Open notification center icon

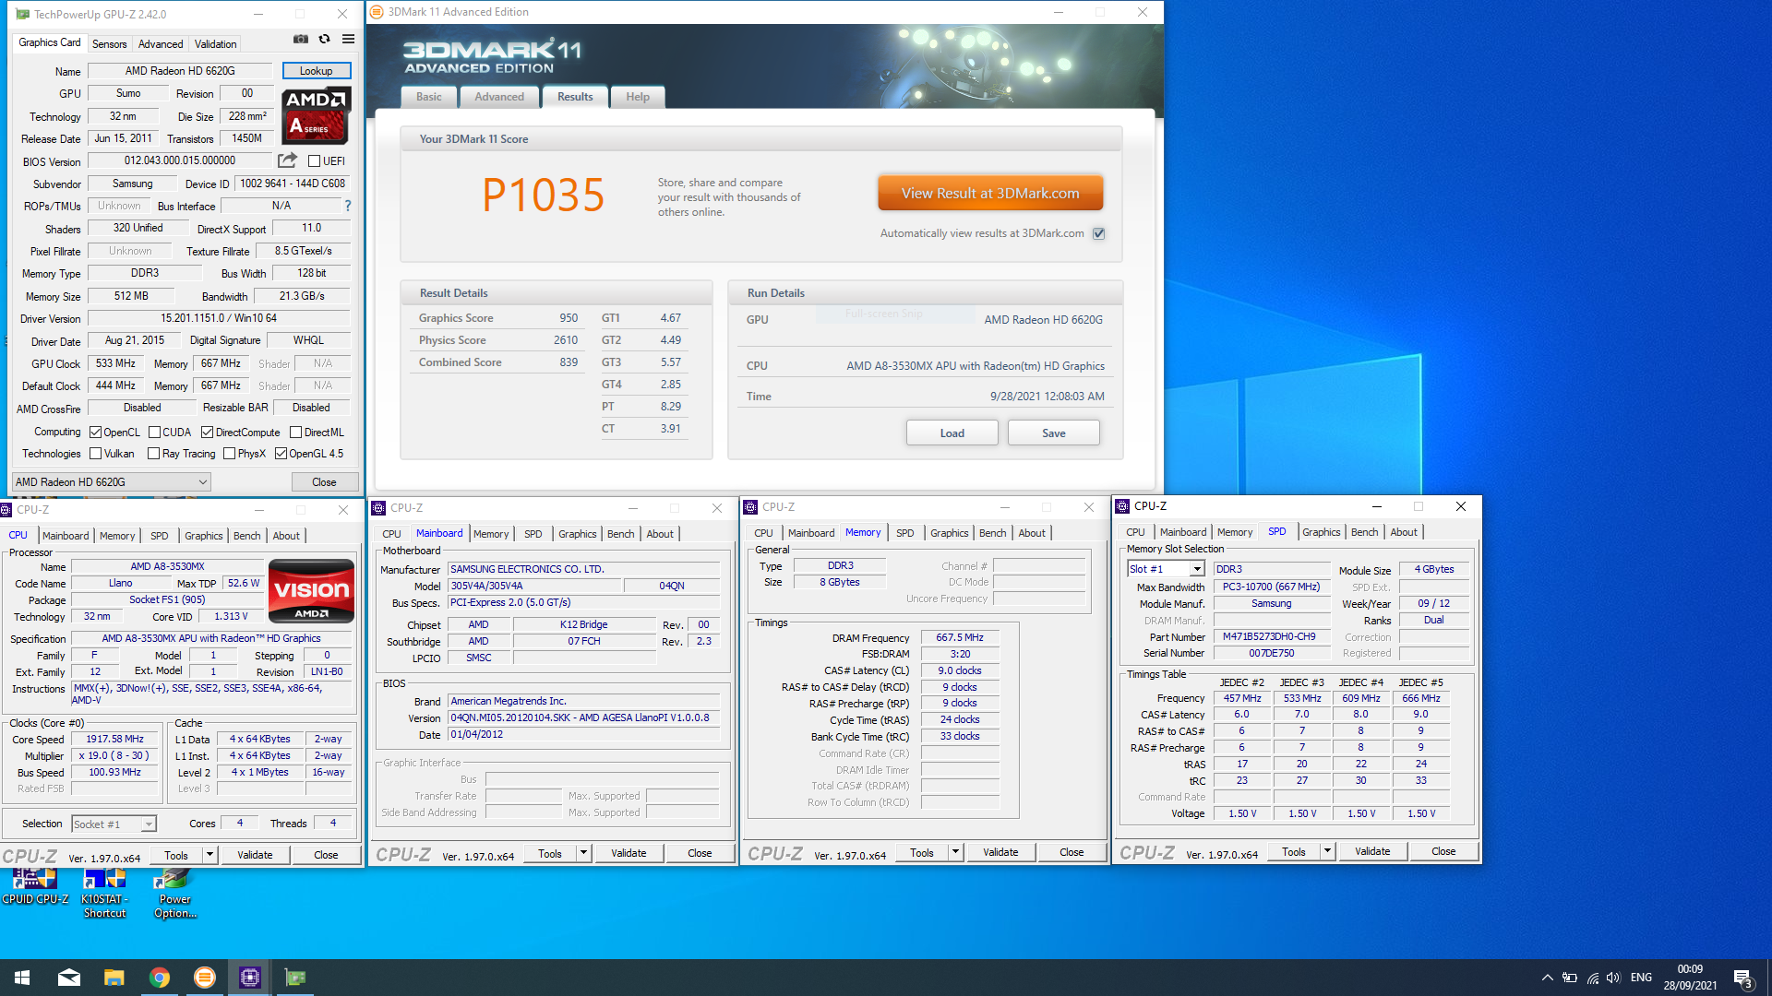(x=1742, y=978)
